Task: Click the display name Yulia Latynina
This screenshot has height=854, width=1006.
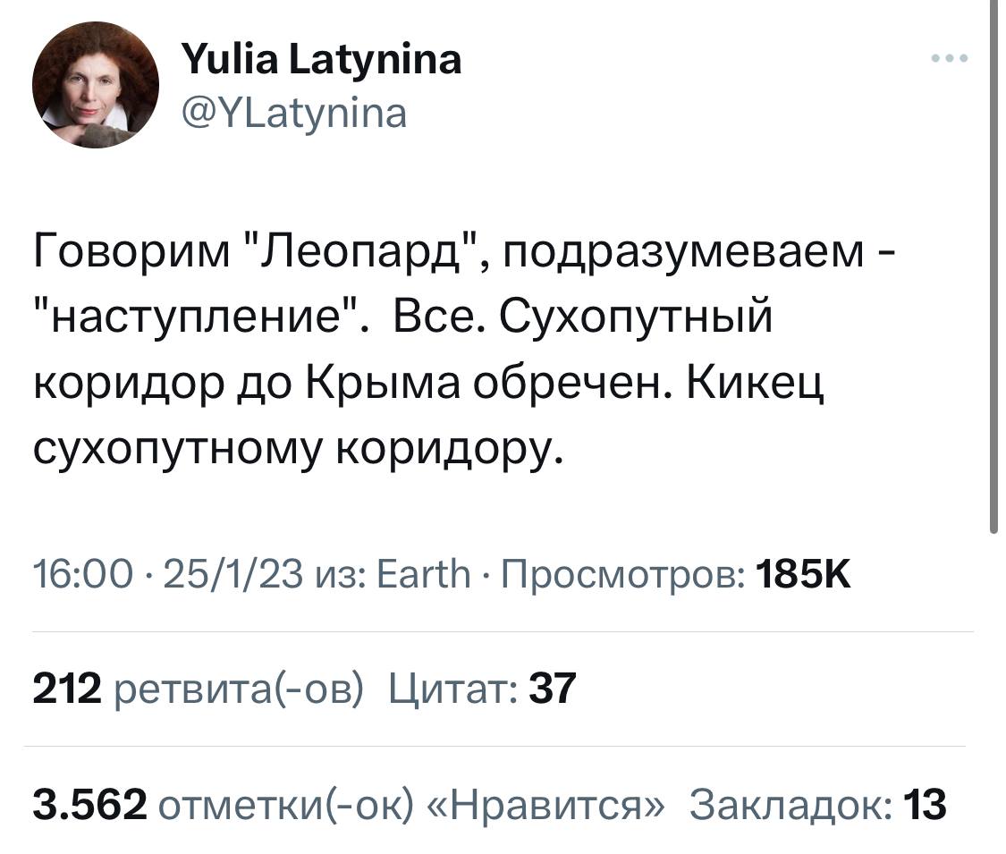Action: click(322, 60)
